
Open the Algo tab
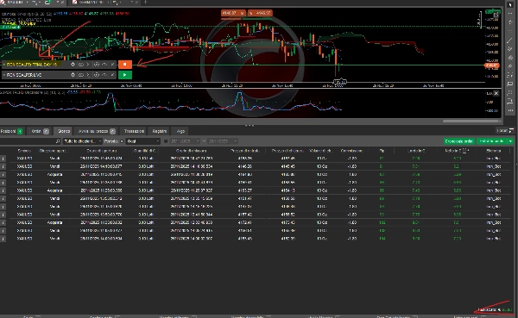[x=180, y=131]
